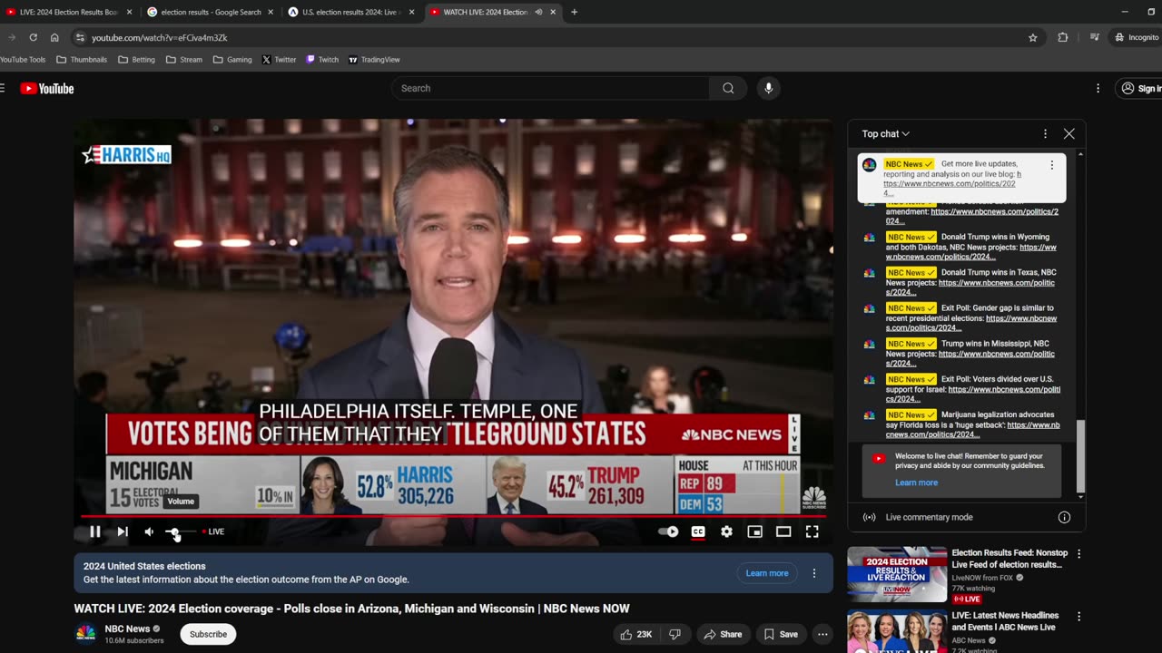Image resolution: width=1162 pixels, height=653 pixels.
Task: Open video settings gear
Action: click(x=726, y=531)
